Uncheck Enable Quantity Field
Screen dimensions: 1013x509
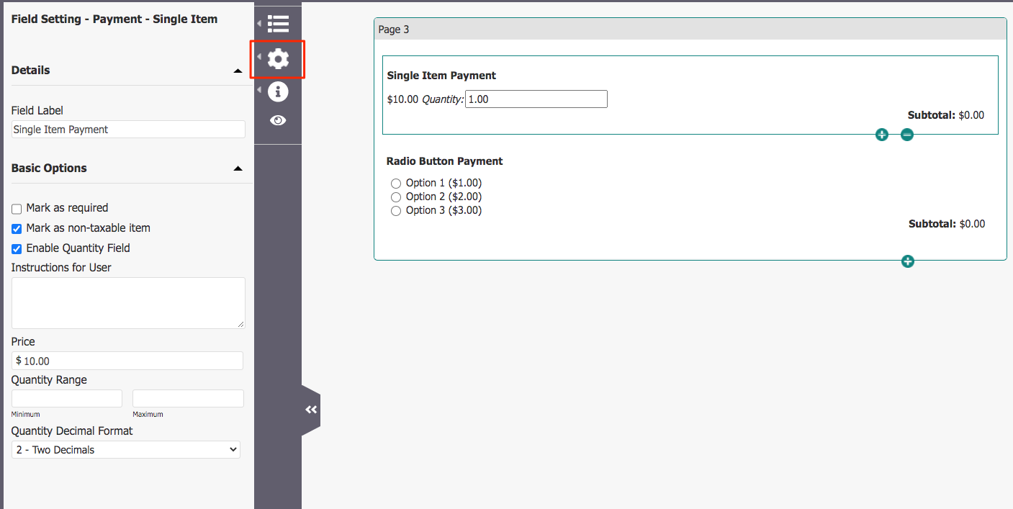pyautogui.click(x=17, y=249)
